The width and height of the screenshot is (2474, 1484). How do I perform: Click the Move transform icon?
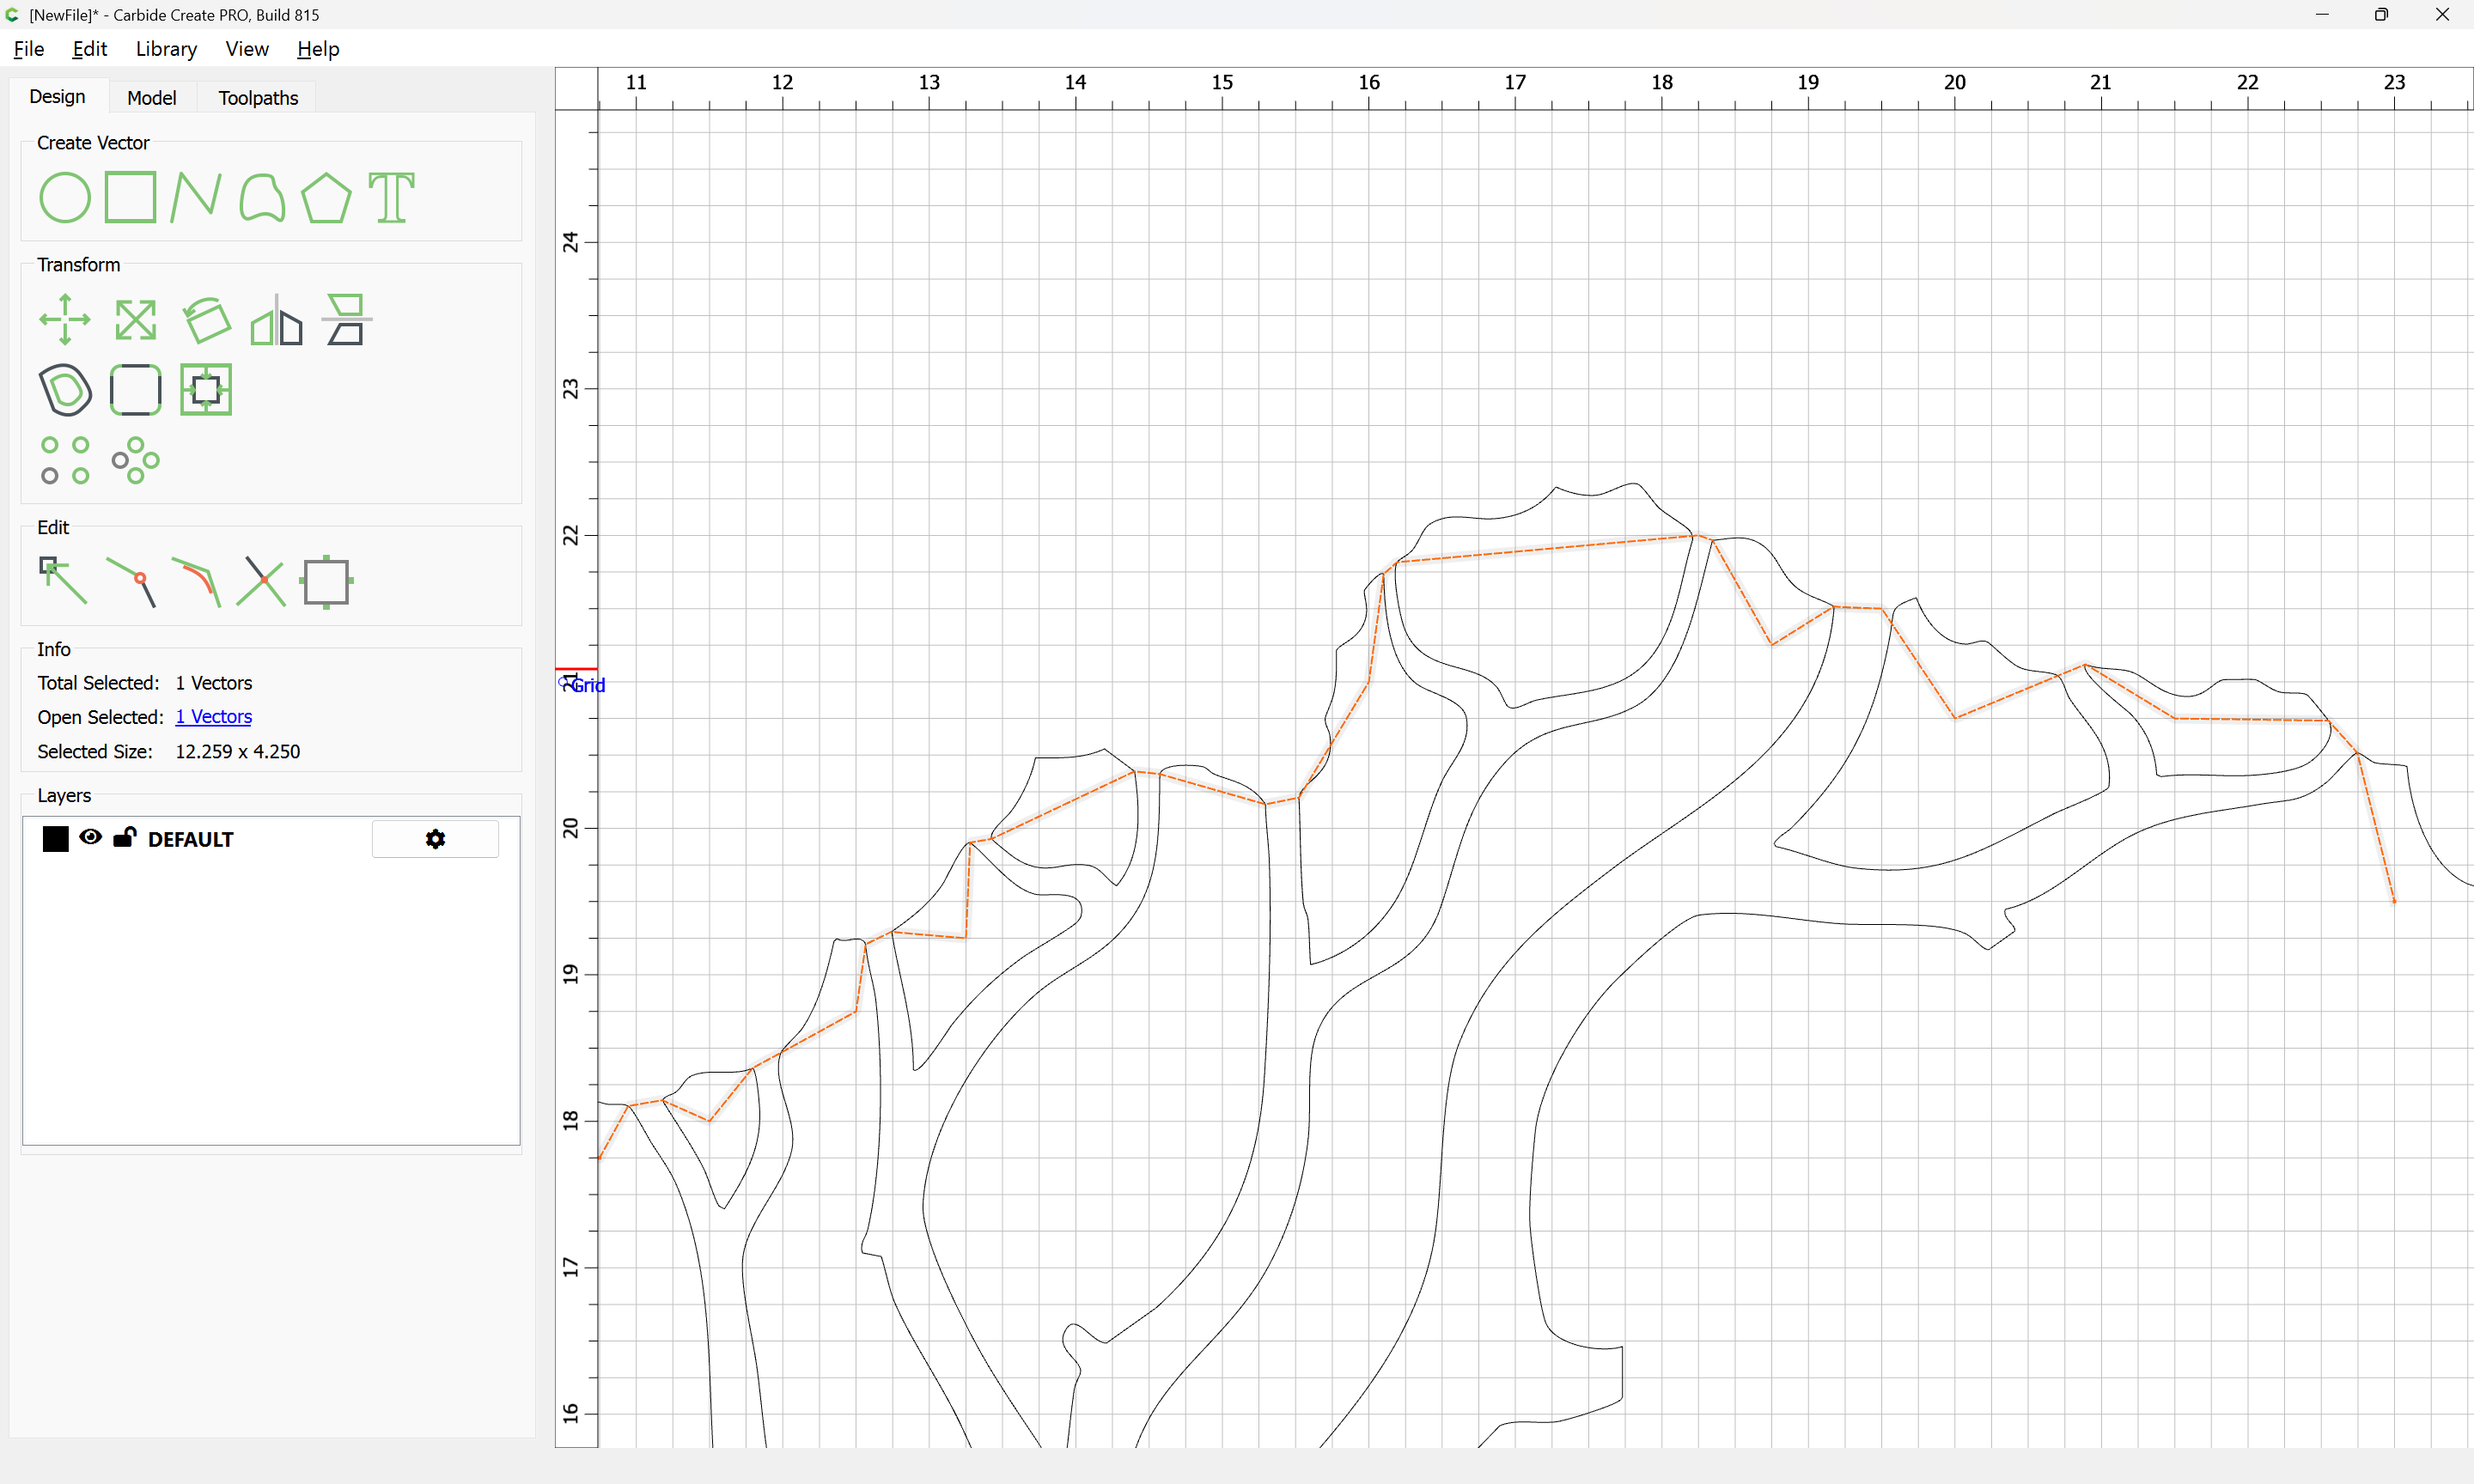(x=65, y=319)
